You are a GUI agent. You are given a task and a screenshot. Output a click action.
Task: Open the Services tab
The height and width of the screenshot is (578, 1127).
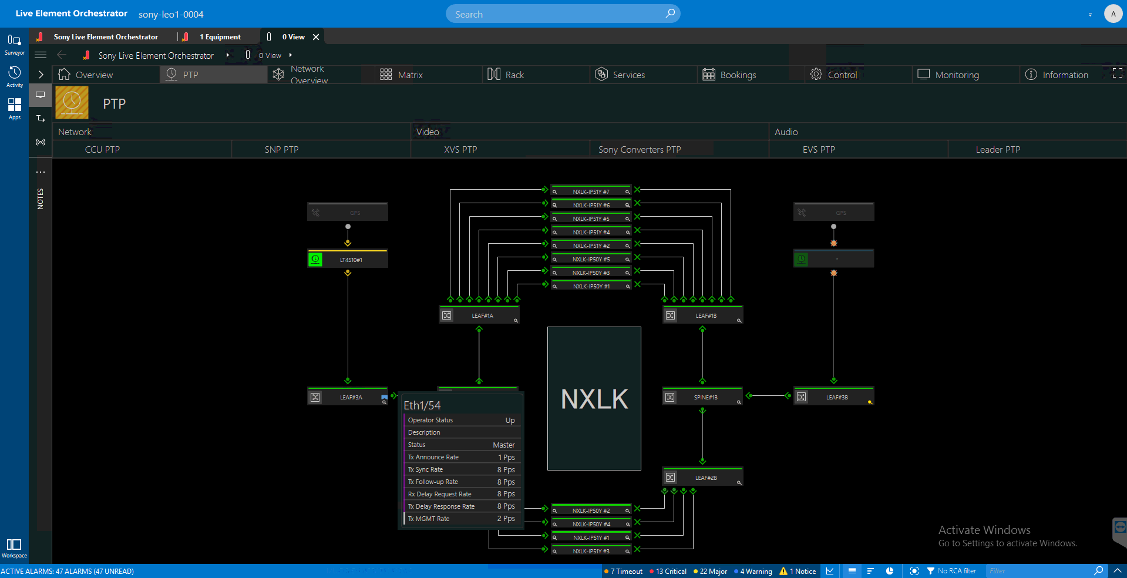(643, 75)
